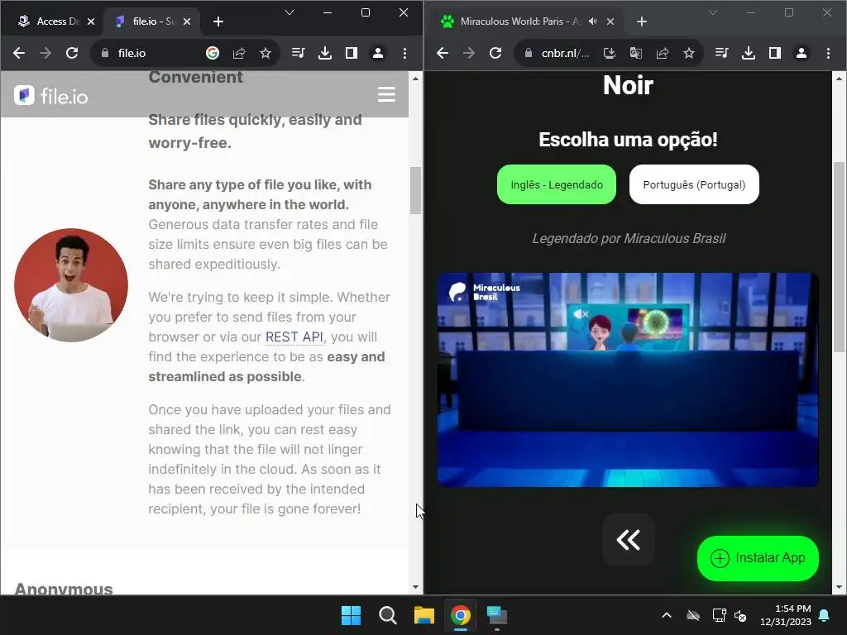Click the Chrome taskbar icon
The height and width of the screenshot is (635, 847).
click(461, 615)
